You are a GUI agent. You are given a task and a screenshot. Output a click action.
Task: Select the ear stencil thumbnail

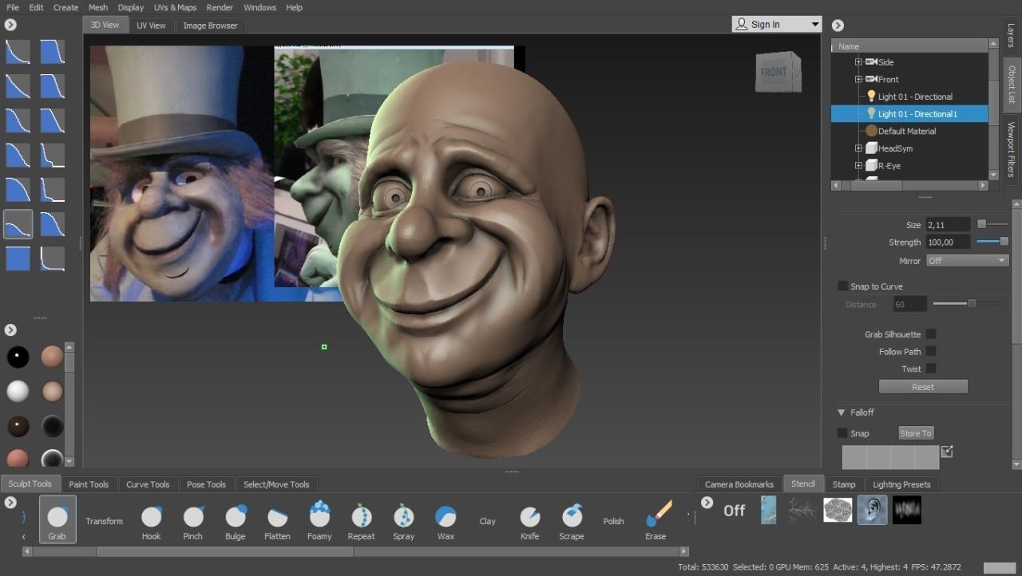[x=872, y=510]
